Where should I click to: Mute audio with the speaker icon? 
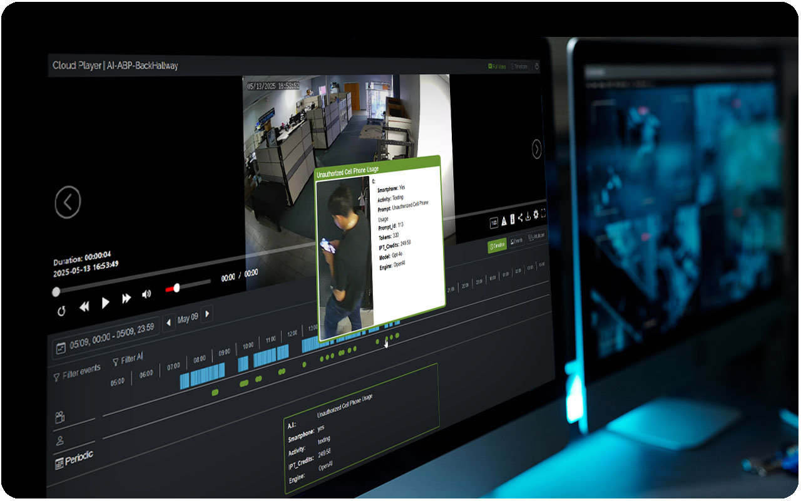146,294
